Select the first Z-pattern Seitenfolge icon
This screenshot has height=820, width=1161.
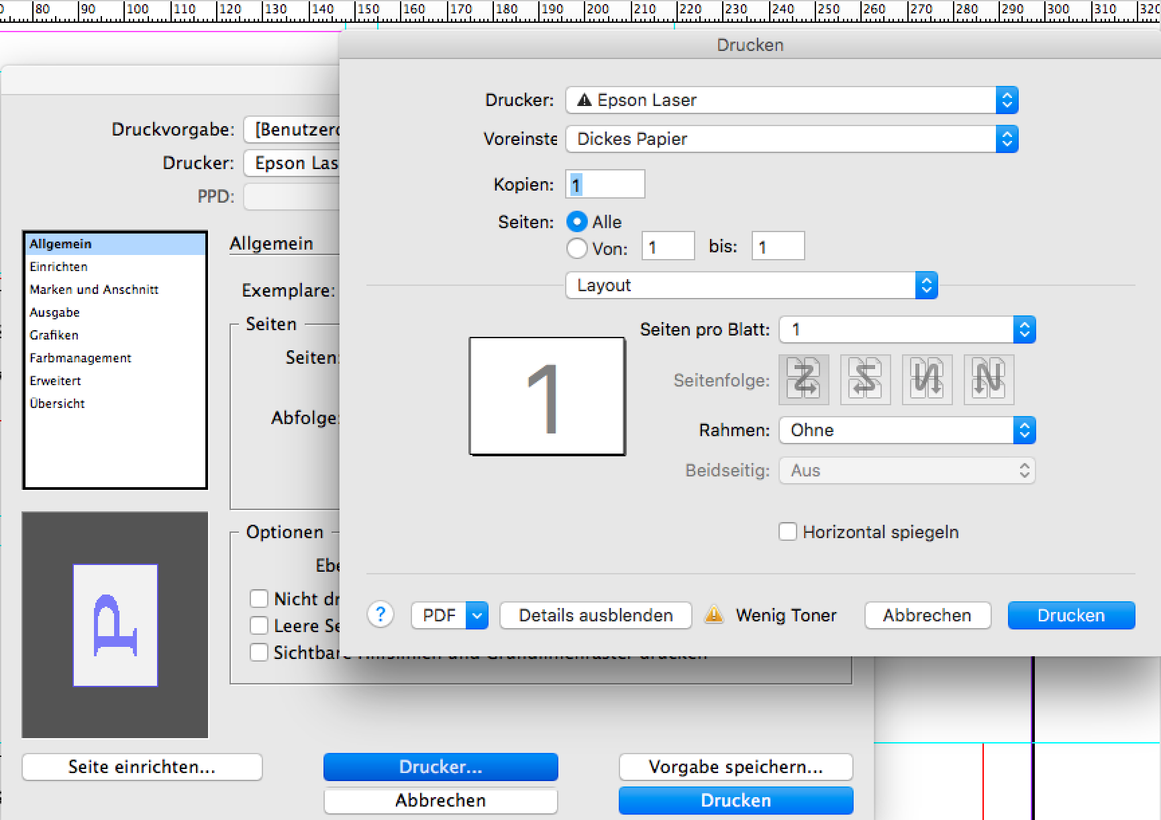coord(803,380)
